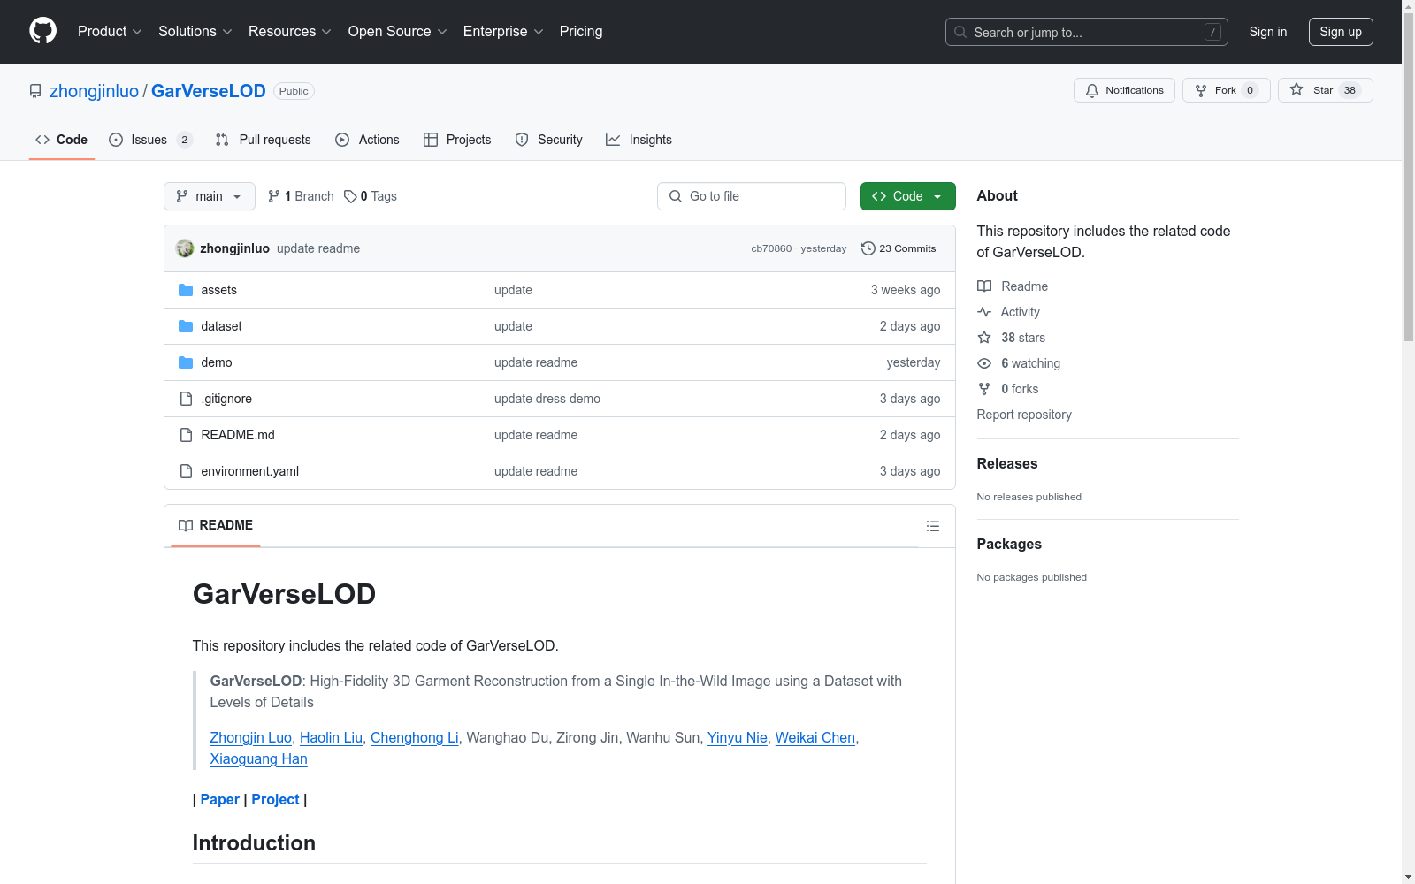
Task: Open the Chenghong Li author link
Action: point(415,737)
